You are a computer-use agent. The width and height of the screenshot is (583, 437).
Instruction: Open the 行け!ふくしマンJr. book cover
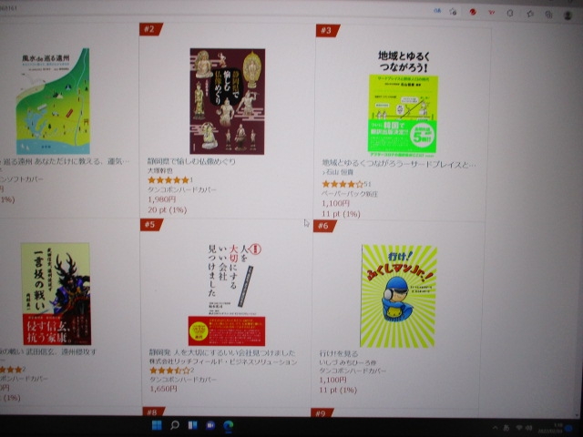tap(399, 296)
